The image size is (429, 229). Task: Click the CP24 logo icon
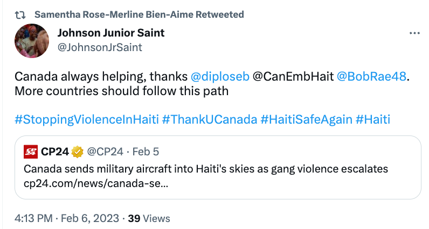(x=31, y=152)
